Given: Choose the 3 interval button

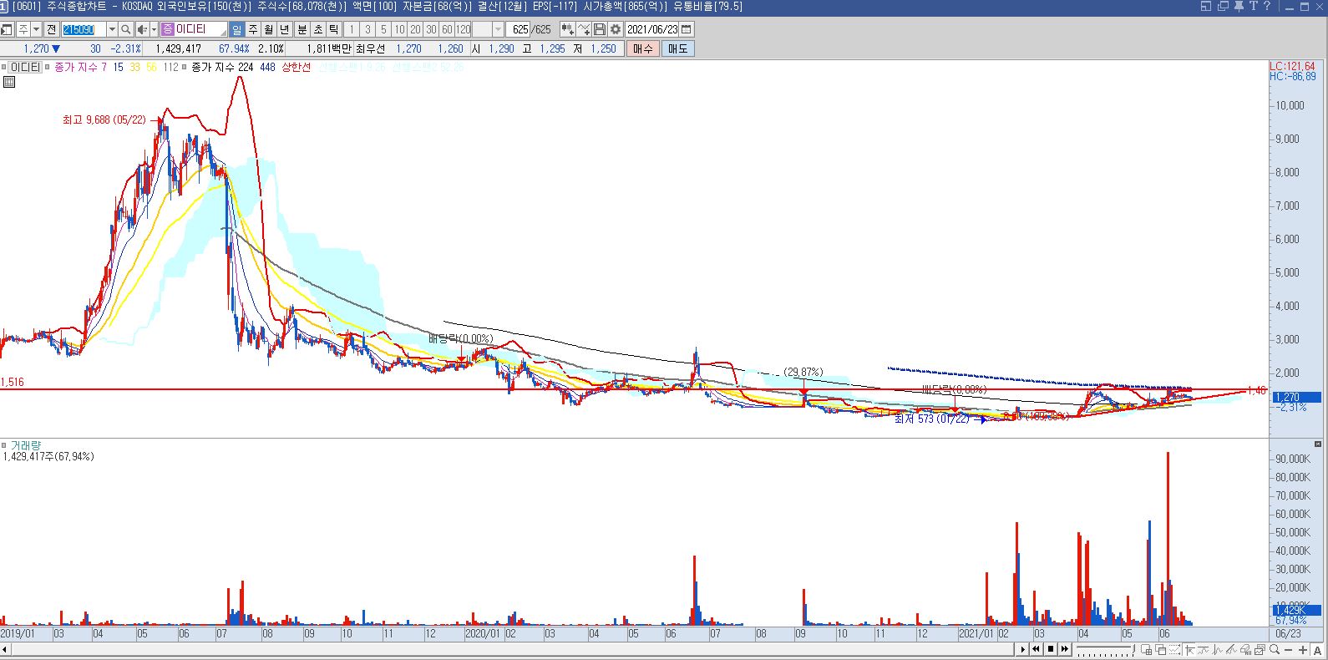Looking at the screenshot, I should (368, 29).
